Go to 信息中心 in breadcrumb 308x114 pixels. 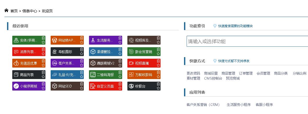(30, 11)
